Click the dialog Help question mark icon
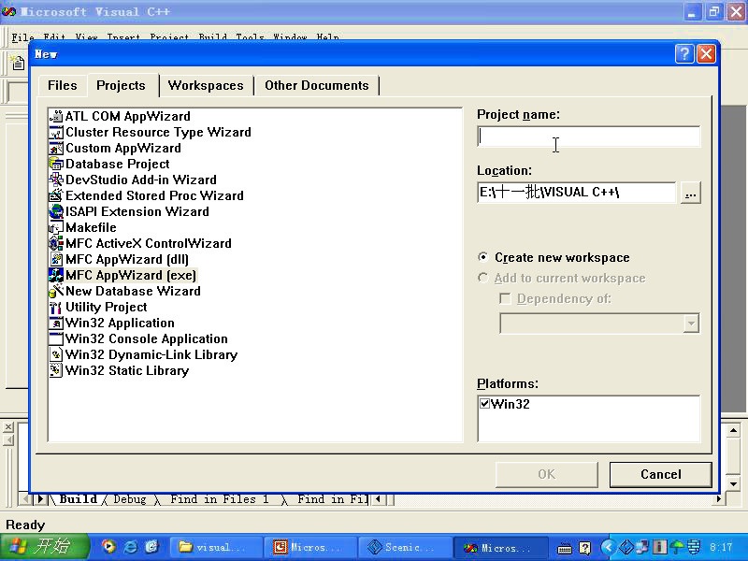The height and width of the screenshot is (561, 748). coord(684,53)
